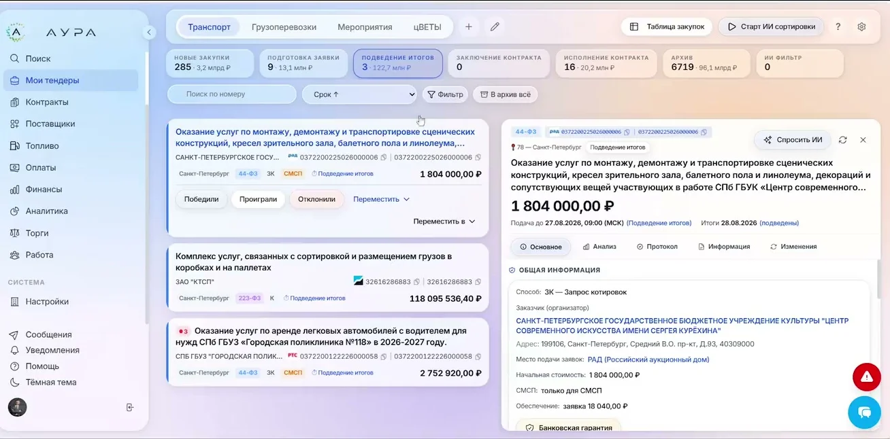
Task: Open Топливо section
Action: (72, 145)
